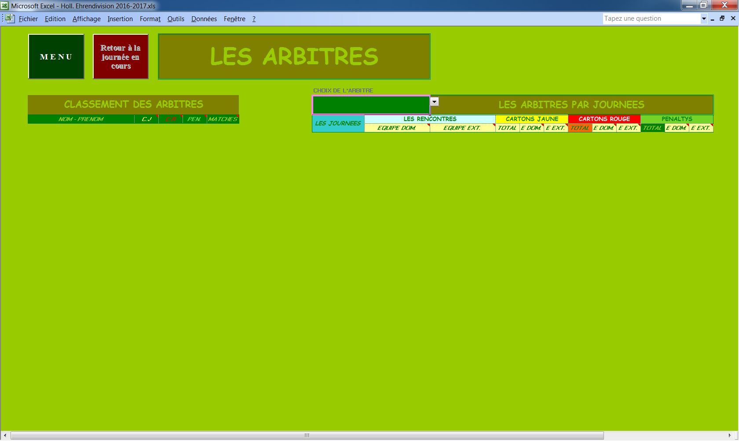Click the horizontal scrollbar thumb
739x441 pixels.
coord(307,435)
